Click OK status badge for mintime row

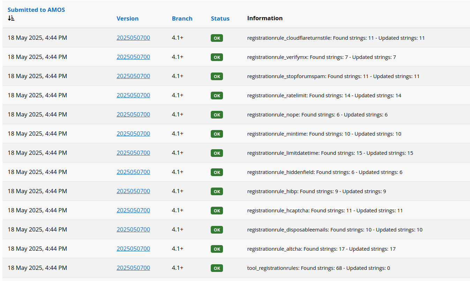217,134
